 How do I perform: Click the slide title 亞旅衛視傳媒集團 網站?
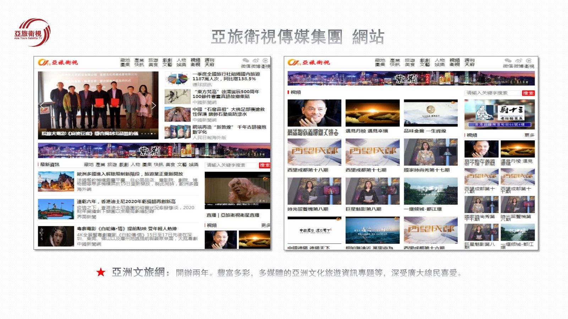click(x=297, y=37)
